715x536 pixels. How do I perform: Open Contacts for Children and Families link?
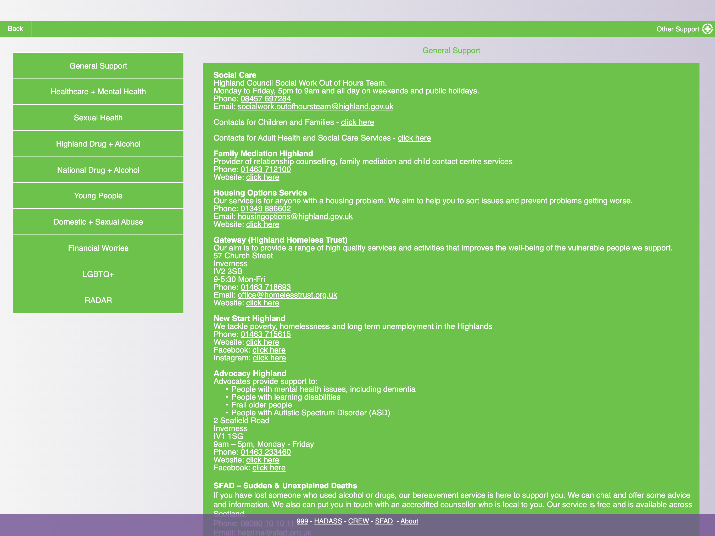(x=357, y=122)
